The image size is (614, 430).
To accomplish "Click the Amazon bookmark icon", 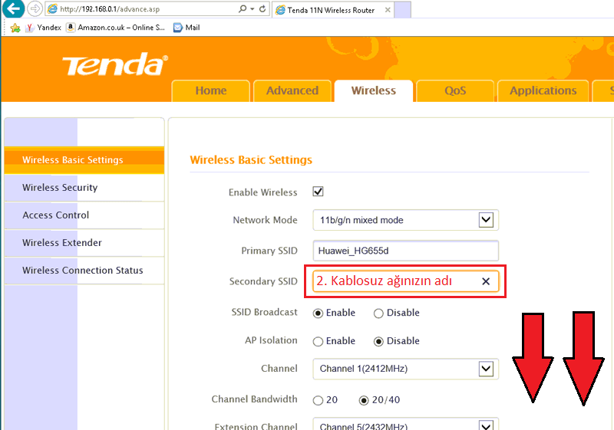I will (71, 28).
